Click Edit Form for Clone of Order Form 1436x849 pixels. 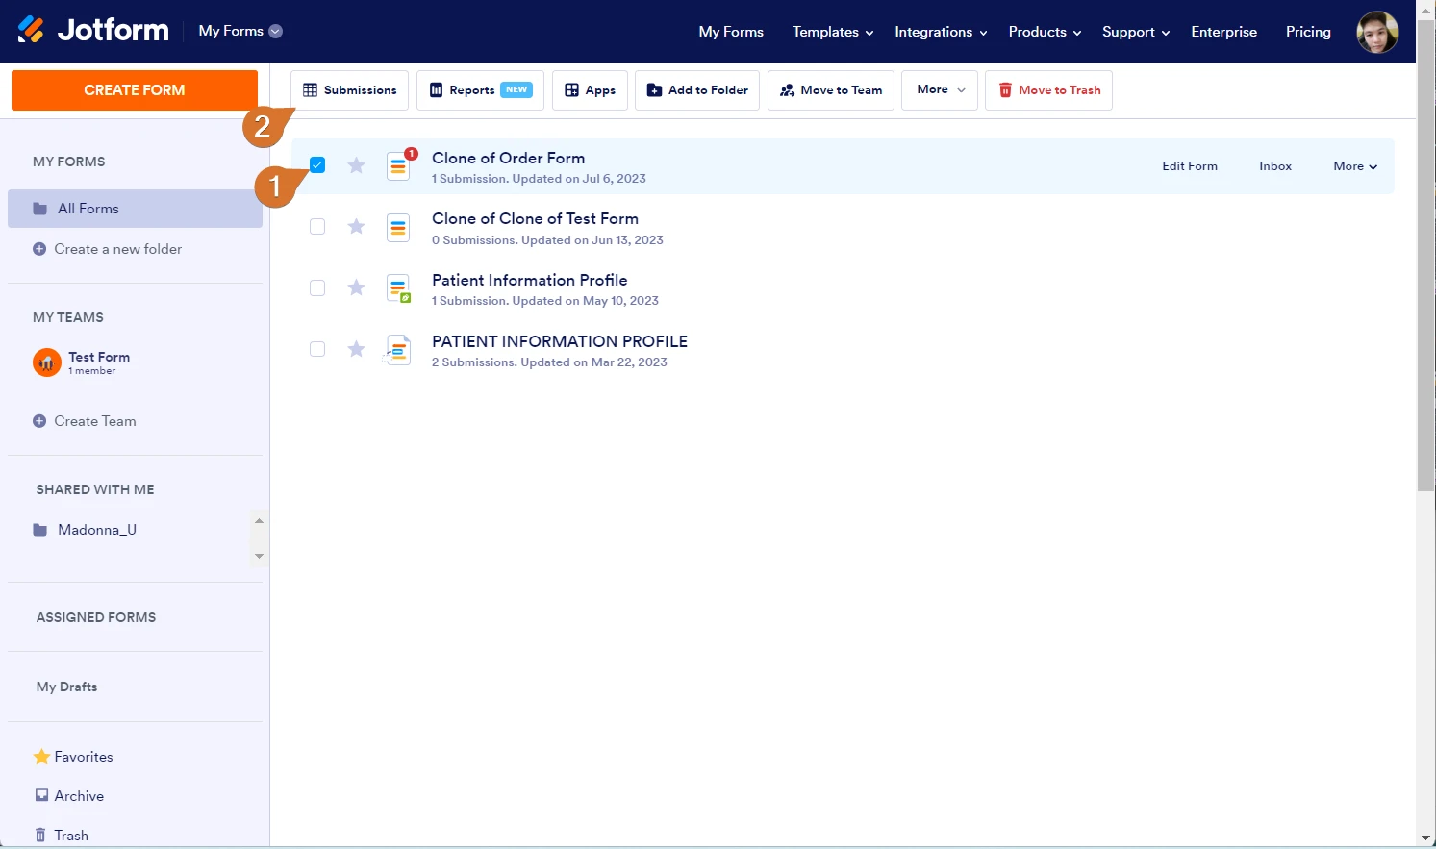(x=1189, y=165)
